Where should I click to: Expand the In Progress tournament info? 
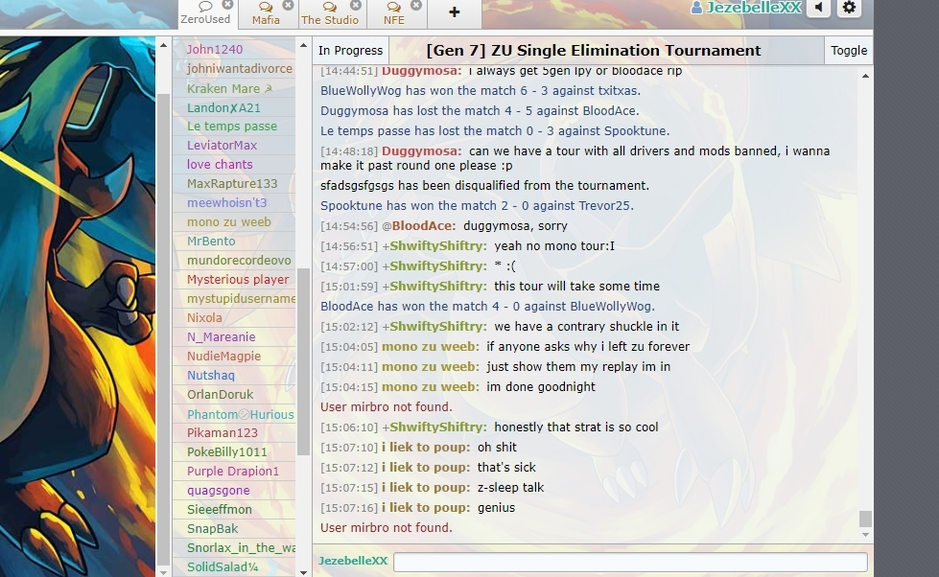350,51
